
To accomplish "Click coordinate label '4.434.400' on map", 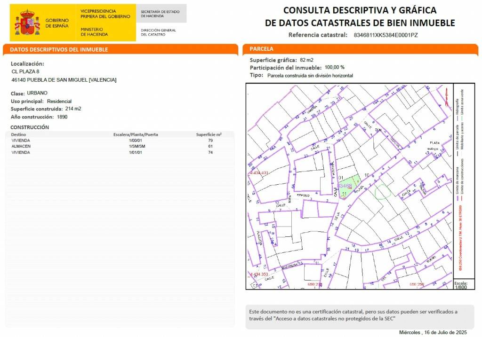I will coord(259,173).
